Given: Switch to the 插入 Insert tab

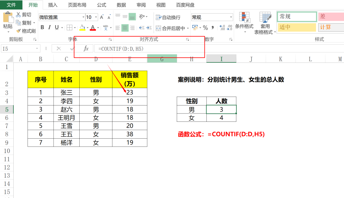Looking at the screenshot, I should 53,5.
